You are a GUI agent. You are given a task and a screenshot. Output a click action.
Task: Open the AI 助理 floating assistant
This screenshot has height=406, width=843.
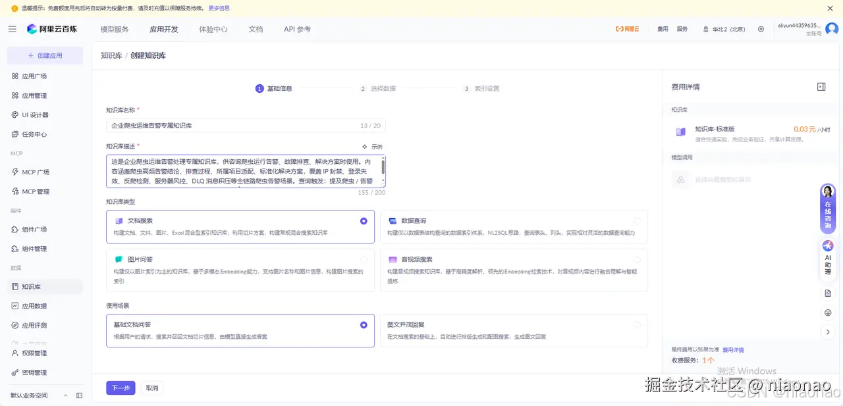pos(828,255)
